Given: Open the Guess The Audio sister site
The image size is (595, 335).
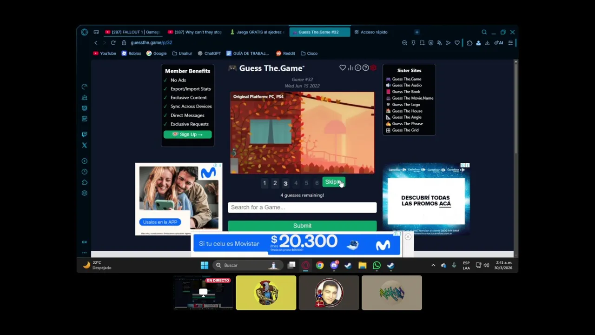Looking at the screenshot, I should click(403, 85).
